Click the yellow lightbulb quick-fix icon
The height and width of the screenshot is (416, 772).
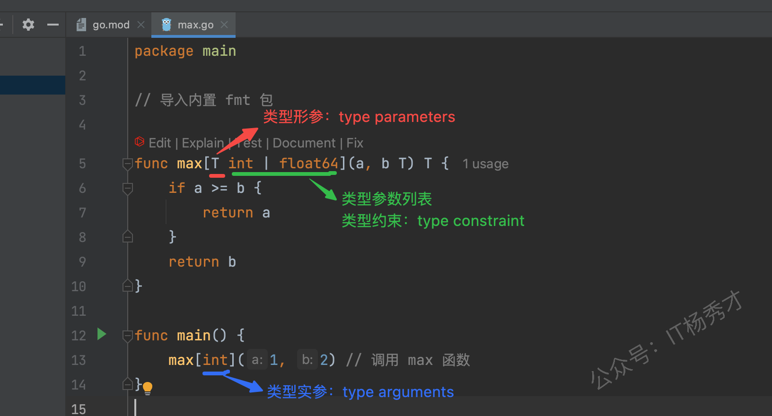coord(148,388)
